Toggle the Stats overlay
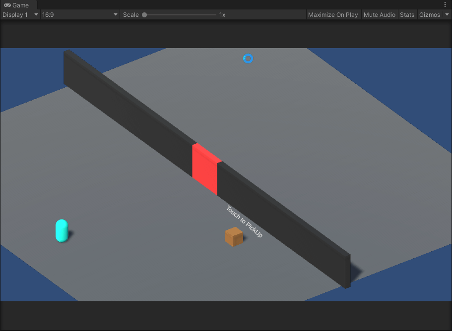 (407, 15)
